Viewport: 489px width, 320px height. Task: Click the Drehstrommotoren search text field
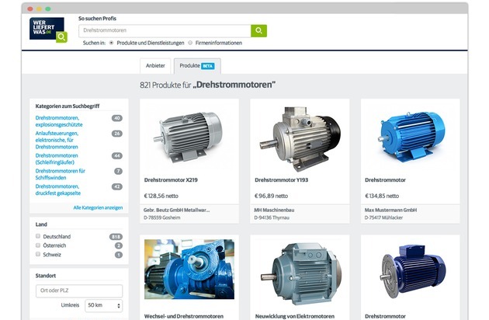point(164,30)
